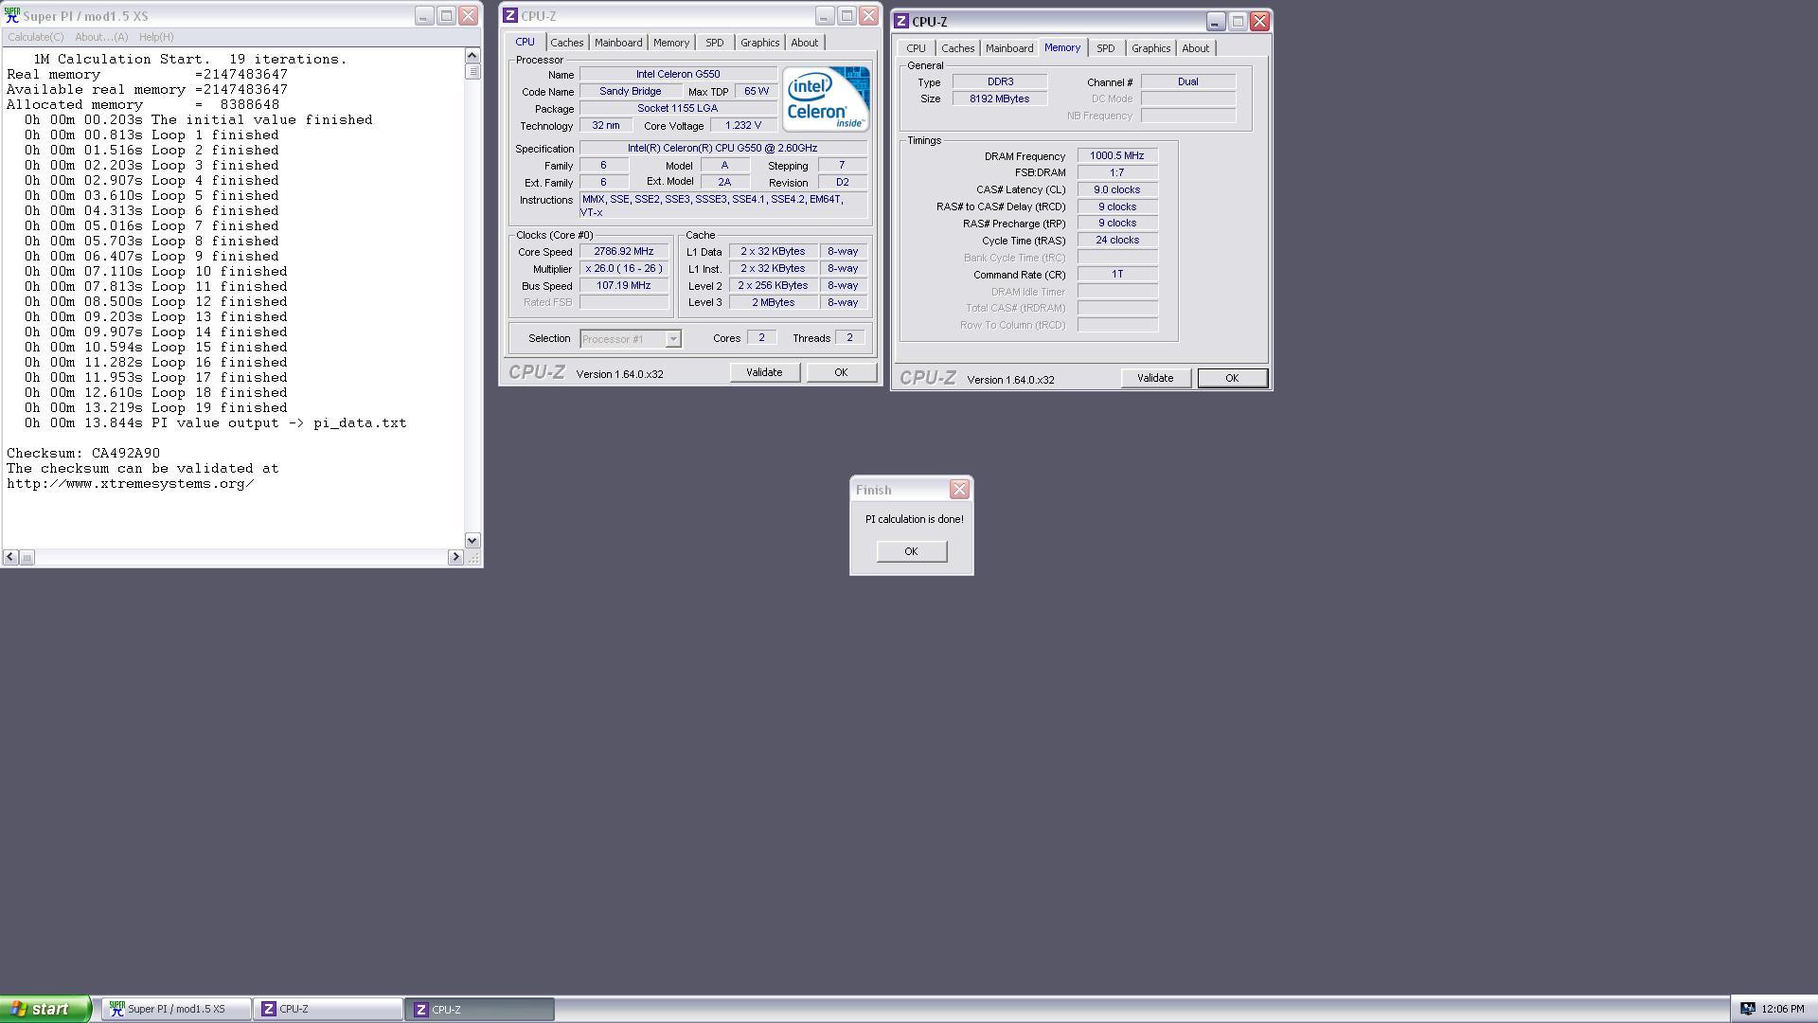
Task: Click the right CPU-Z title bar Z icon
Action: click(x=901, y=21)
